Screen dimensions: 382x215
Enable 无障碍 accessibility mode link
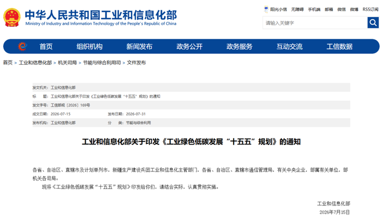297,9
